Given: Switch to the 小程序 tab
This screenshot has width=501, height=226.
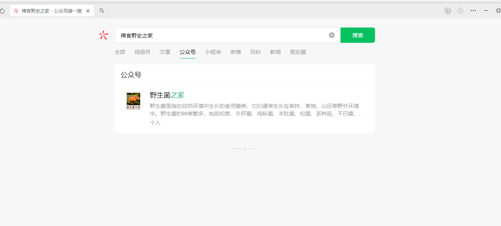Looking at the screenshot, I should [x=213, y=52].
